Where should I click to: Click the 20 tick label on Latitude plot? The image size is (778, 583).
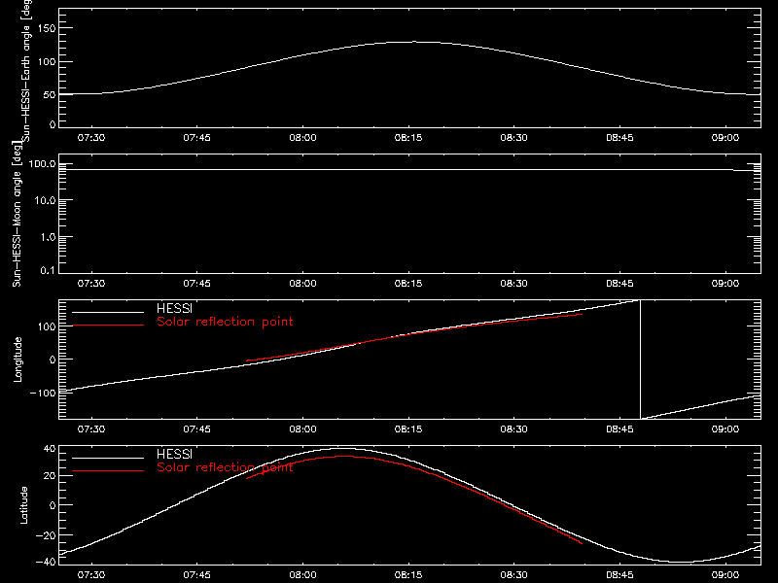coord(50,476)
